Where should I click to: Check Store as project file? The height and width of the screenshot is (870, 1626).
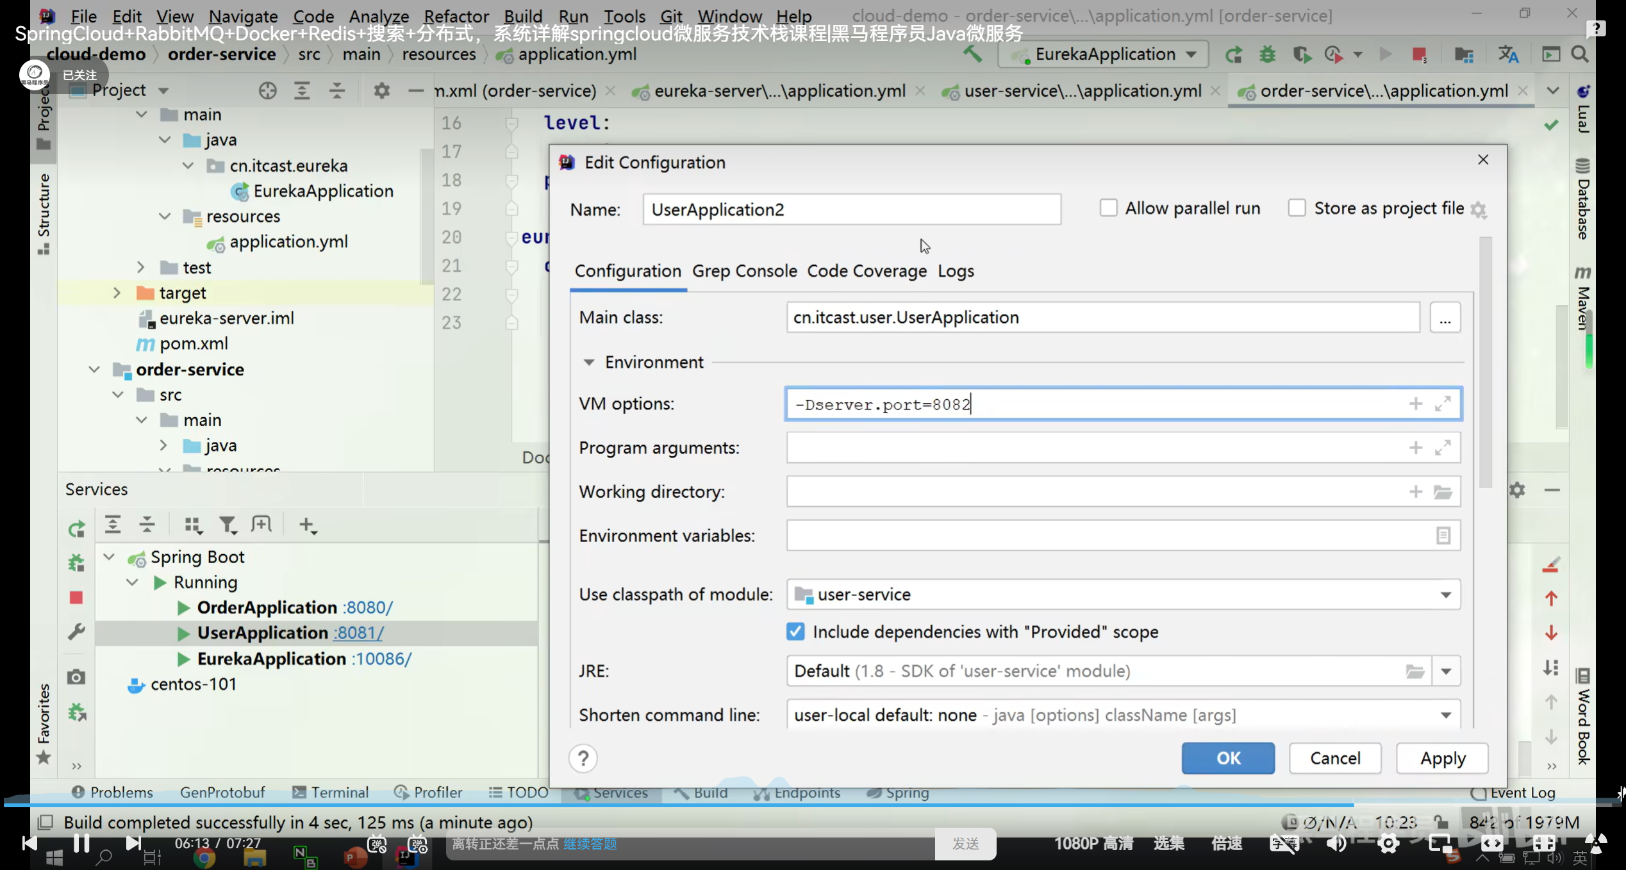[1297, 208]
